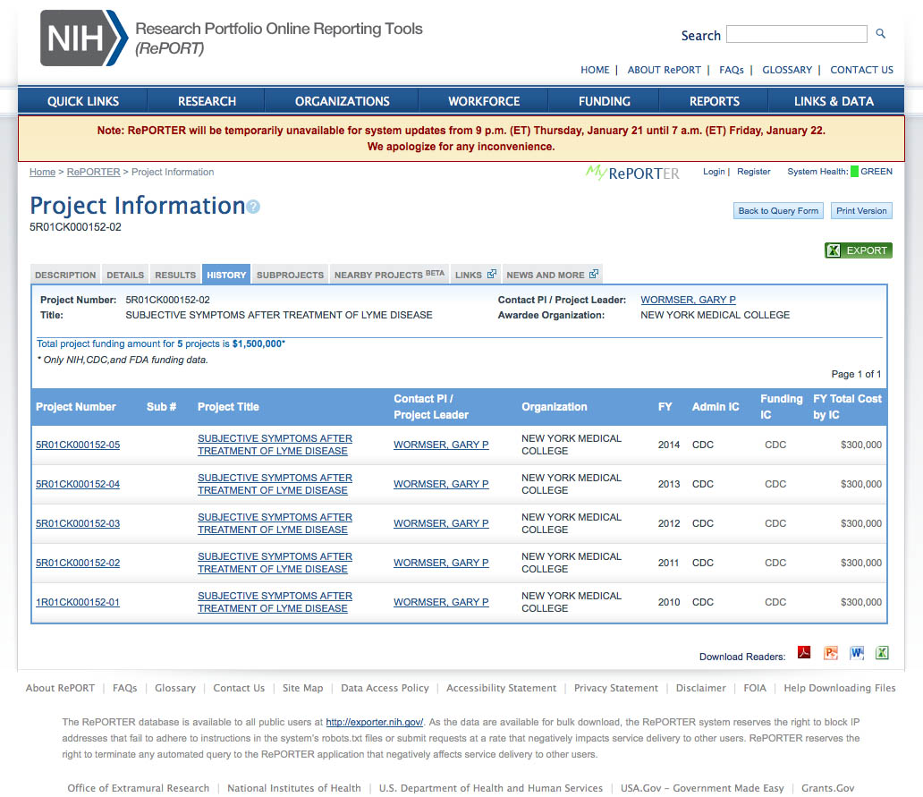Open the Links & Data menu

point(834,101)
